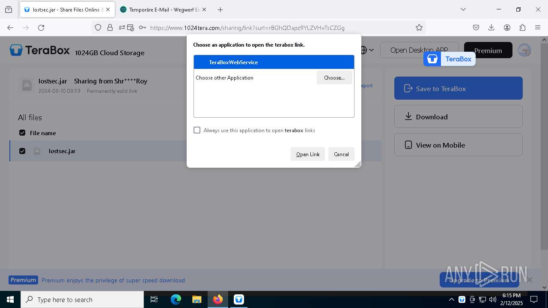Open File Explorer from taskbar
This screenshot has width=548, height=308.
197,299
